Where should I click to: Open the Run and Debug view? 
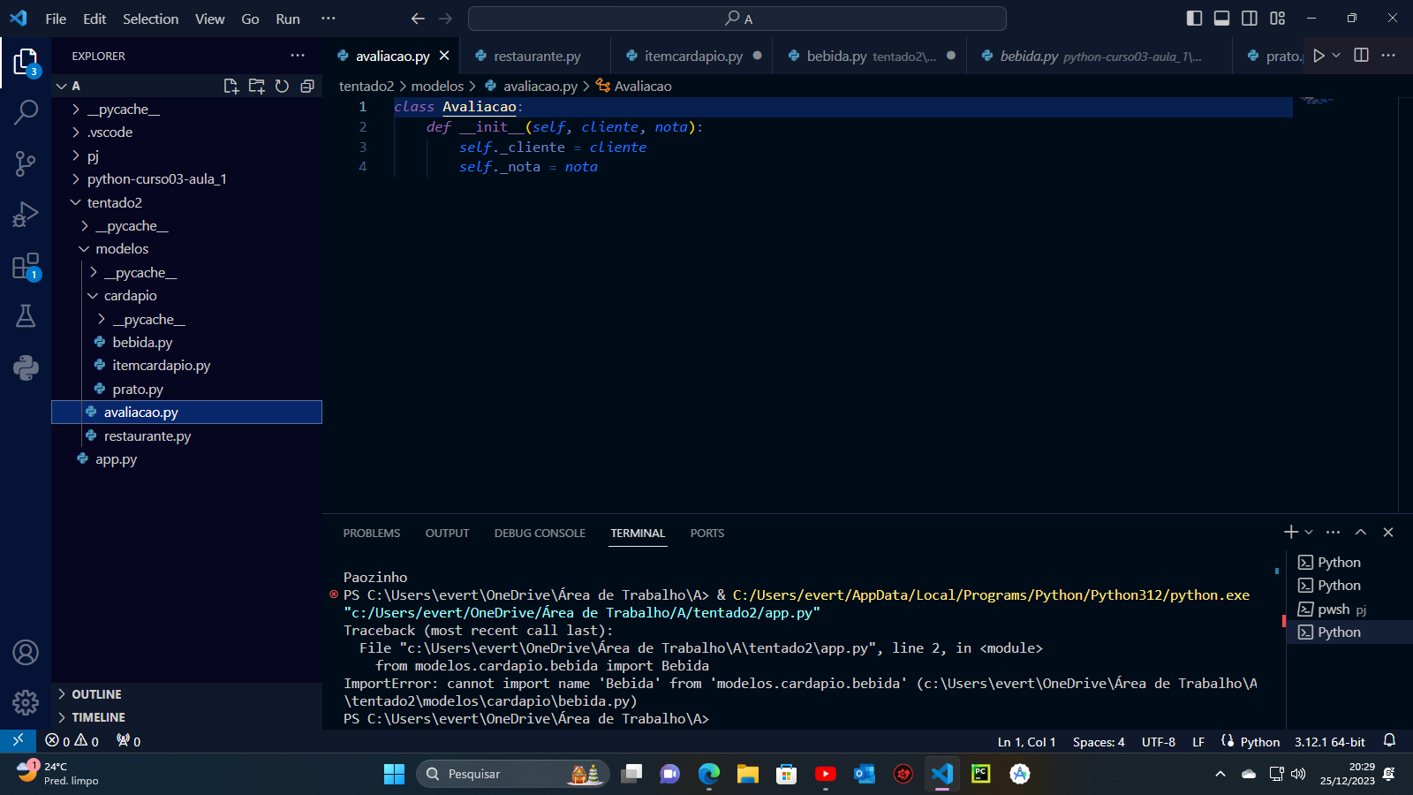click(x=26, y=215)
